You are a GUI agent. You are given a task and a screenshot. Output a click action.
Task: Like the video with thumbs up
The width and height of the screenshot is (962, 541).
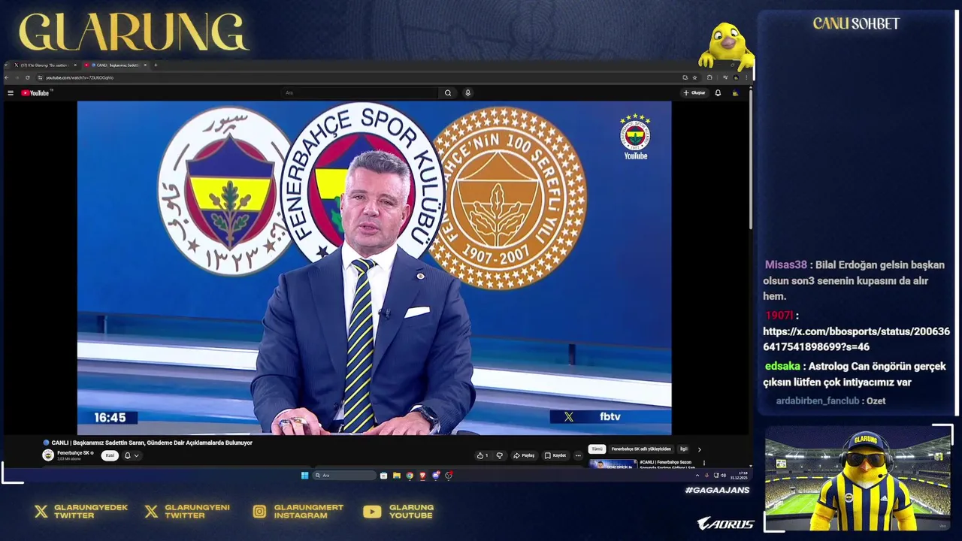point(483,455)
